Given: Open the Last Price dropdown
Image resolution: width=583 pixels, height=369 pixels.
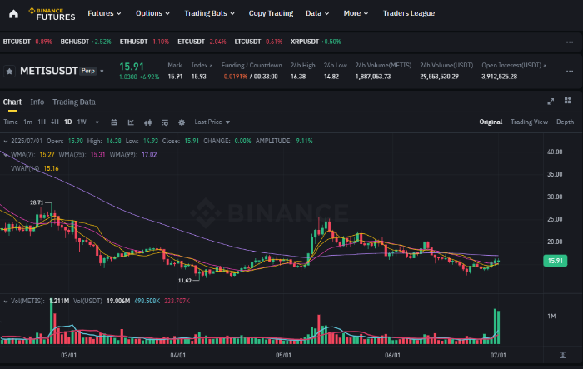Looking at the screenshot, I should 212,122.
